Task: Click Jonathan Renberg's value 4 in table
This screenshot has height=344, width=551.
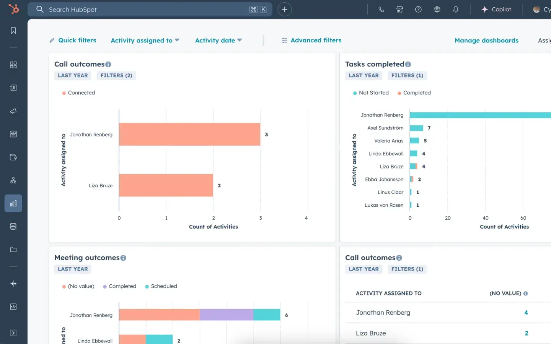Action: point(526,313)
